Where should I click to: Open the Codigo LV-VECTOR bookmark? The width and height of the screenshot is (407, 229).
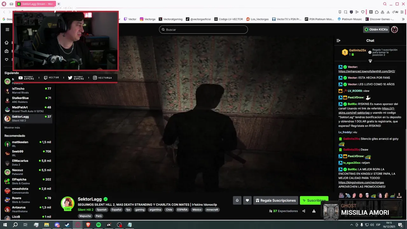[229, 19]
